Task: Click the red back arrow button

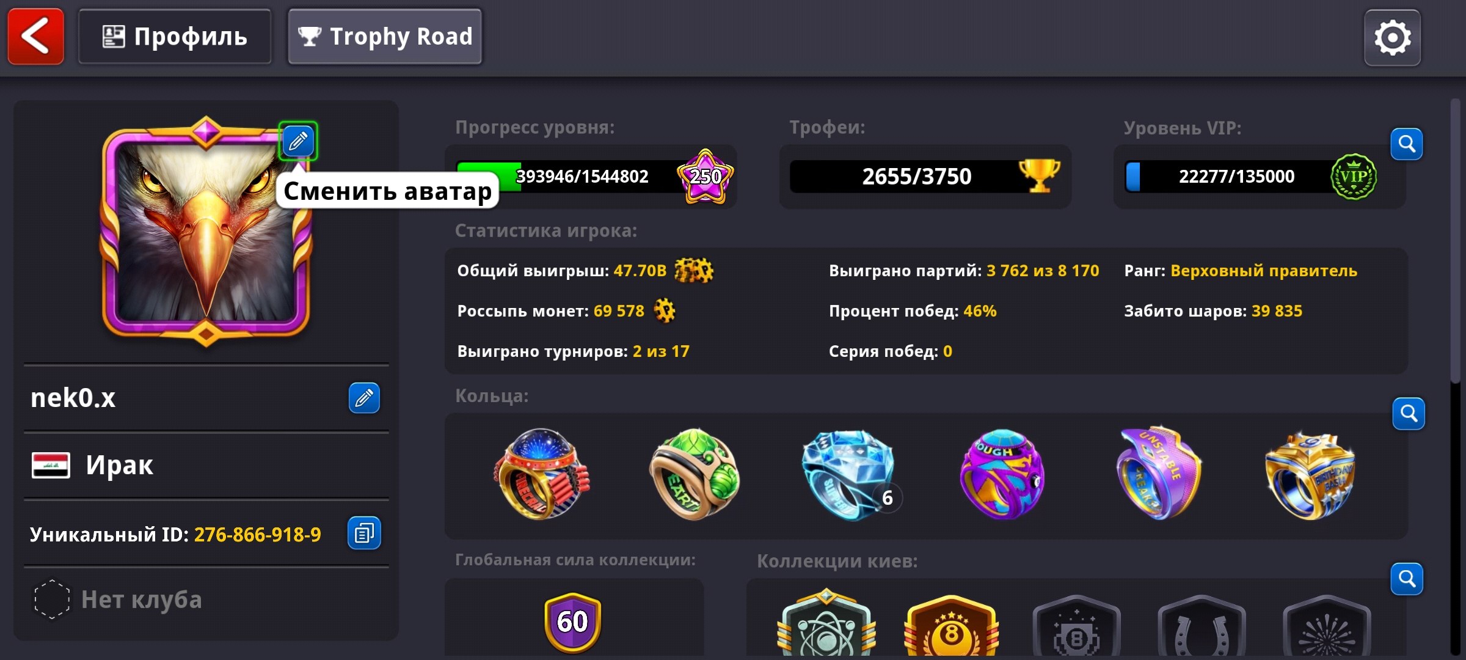Action: coord(35,37)
